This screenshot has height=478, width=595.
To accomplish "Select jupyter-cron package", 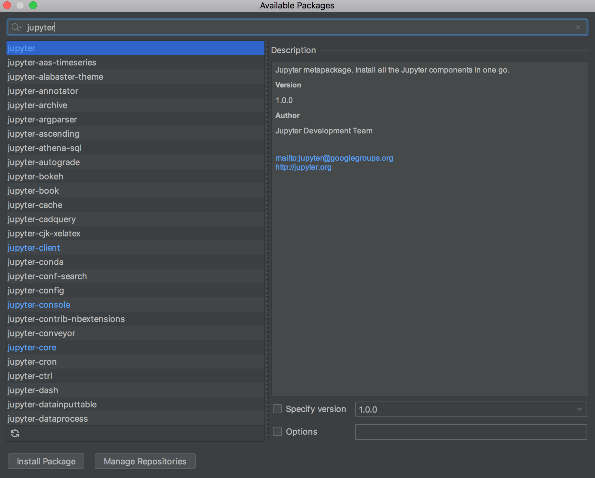I will (x=135, y=361).
